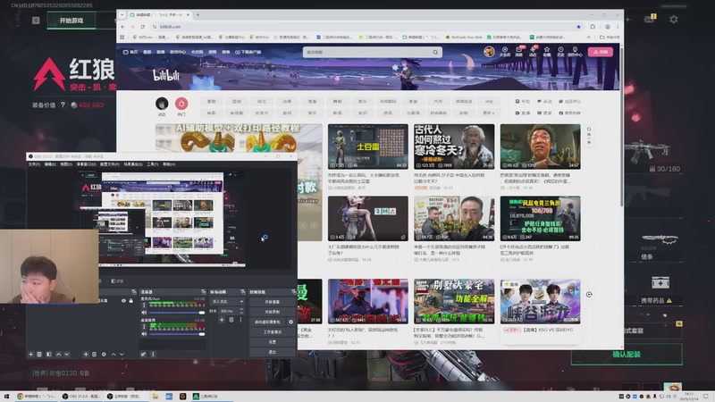The height and width of the screenshot is (402, 715).
Task: Mute the desktop audio speaker icon
Action: (x=144, y=334)
